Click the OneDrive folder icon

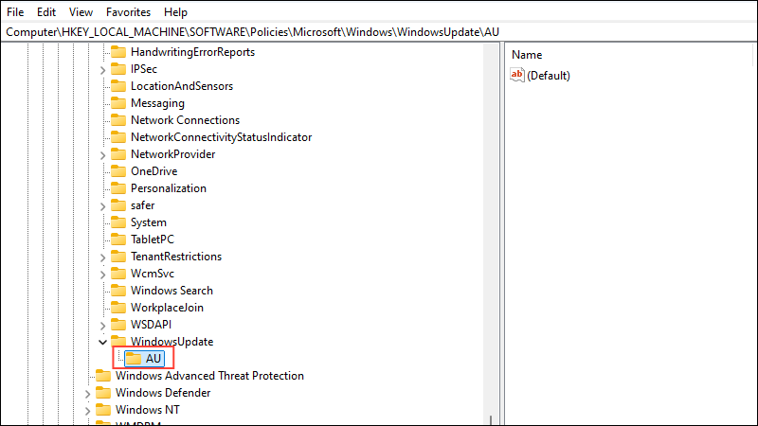(118, 171)
